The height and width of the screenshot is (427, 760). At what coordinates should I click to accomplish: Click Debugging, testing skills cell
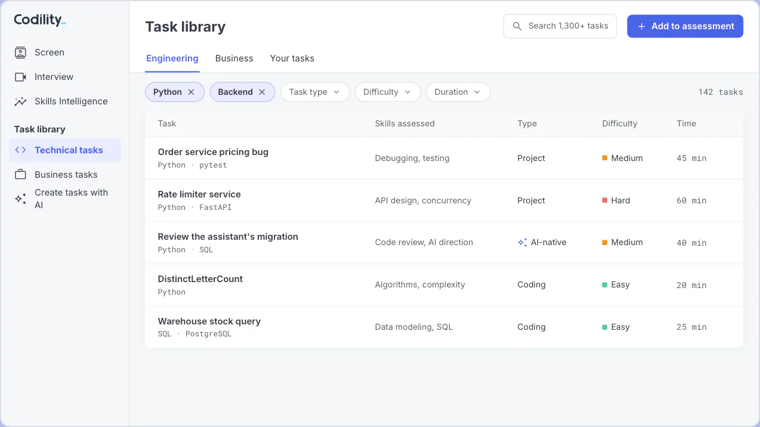412,158
